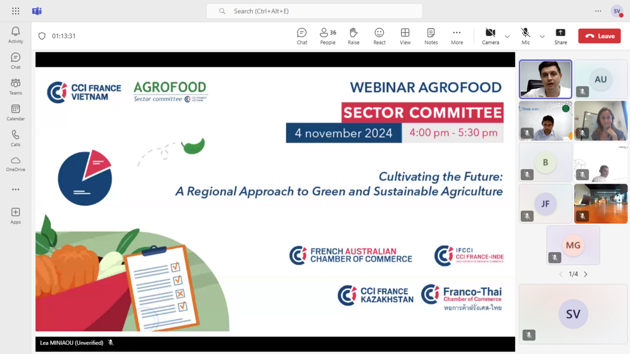
Task: Show the People participant list
Action: pos(327,36)
